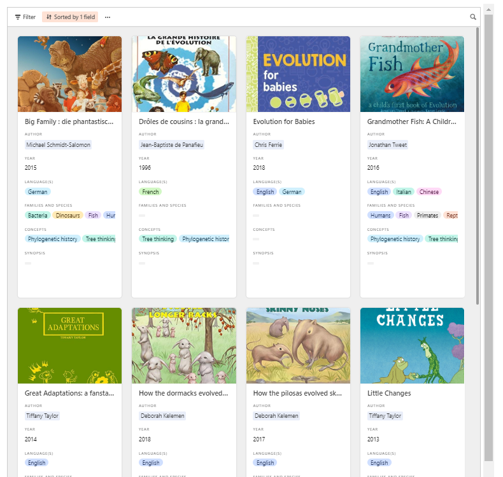Click the How the dormacks evolved... title
Image resolution: width=503 pixels, height=477 pixels.
(183, 393)
